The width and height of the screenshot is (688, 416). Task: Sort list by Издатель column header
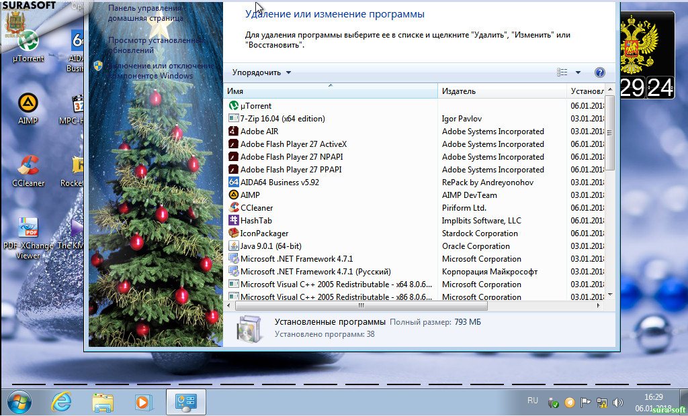click(x=503, y=91)
